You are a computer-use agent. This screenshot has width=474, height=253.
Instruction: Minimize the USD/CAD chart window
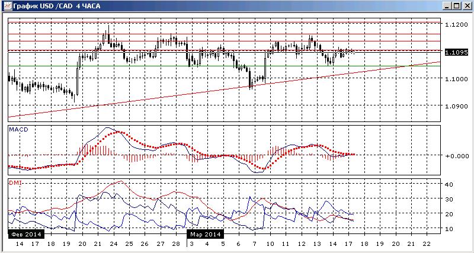coord(447,6)
